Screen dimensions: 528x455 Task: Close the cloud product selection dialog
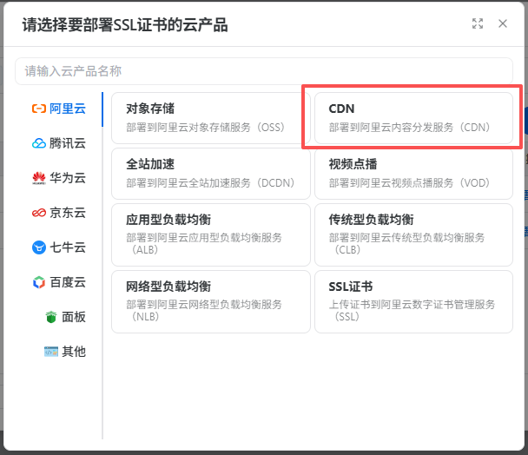point(503,24)
